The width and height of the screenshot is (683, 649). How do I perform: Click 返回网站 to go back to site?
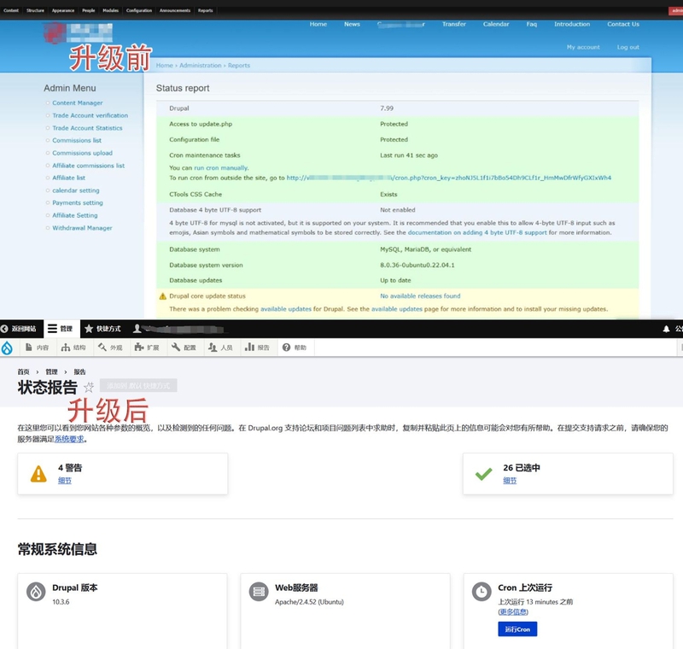[19, 329]
